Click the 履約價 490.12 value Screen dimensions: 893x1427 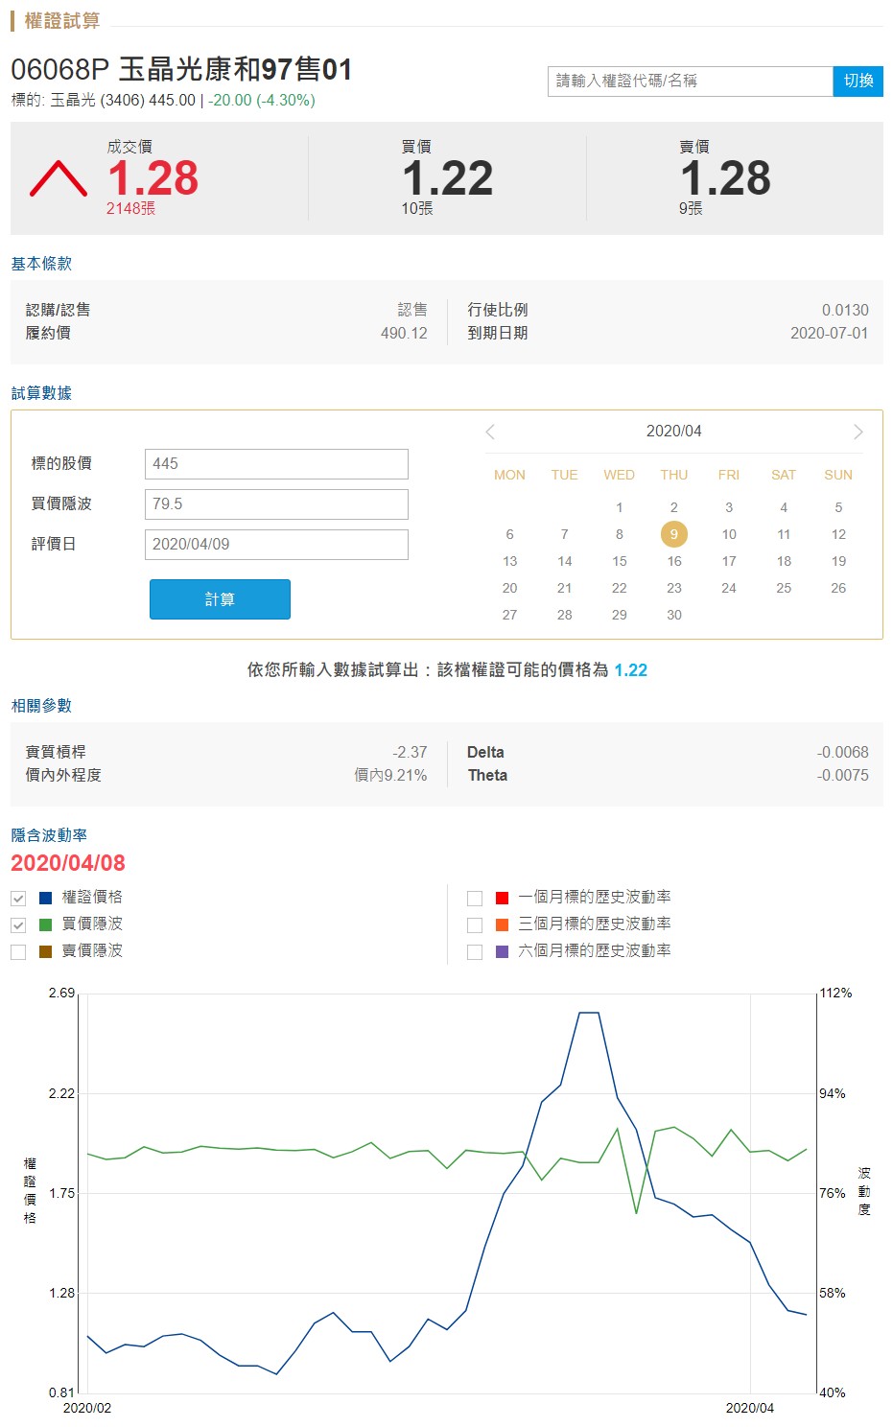[404, 334]
